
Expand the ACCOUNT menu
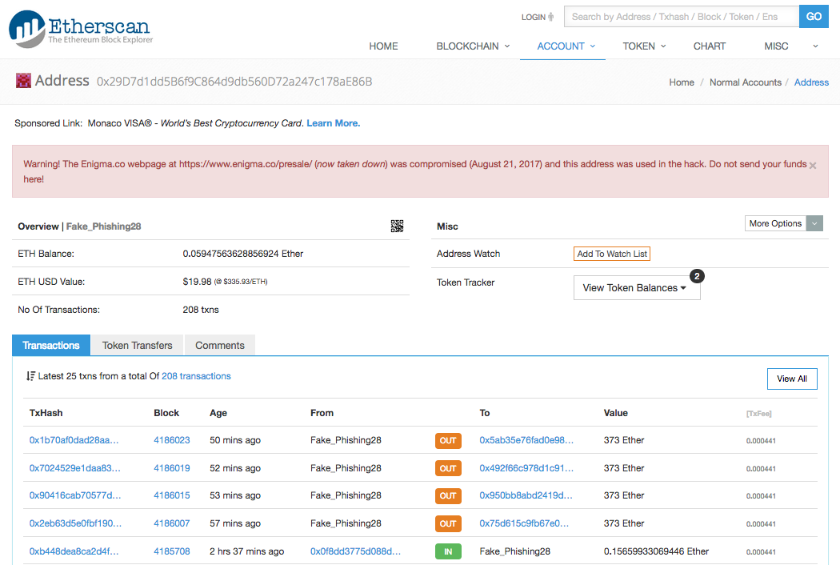[566, 46]
